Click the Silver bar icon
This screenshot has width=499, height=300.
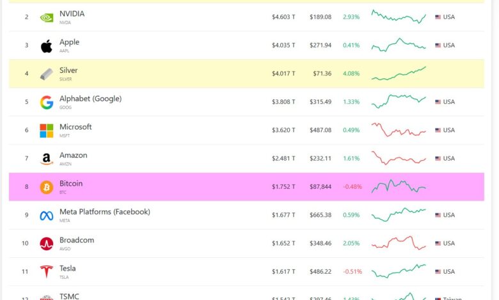point(46,74)
